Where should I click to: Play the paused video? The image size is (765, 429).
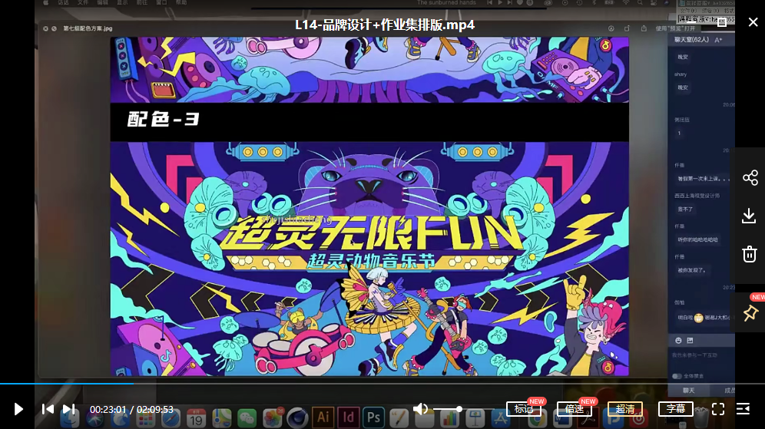coord(18,409)
